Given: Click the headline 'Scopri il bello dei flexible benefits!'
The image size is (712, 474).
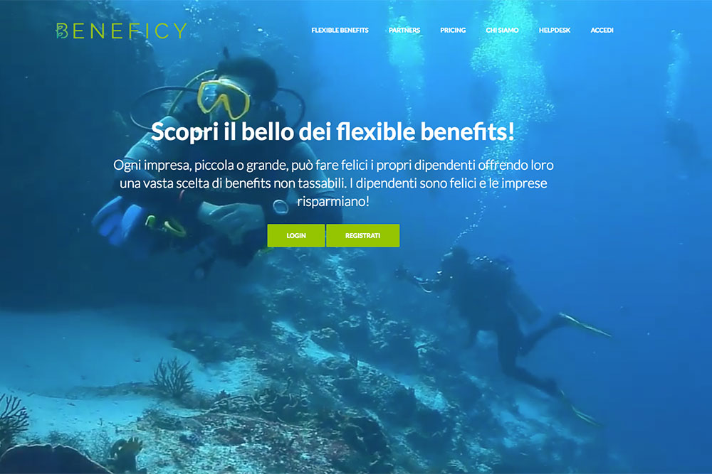Looking at the screenshot, I should (333, 131).
